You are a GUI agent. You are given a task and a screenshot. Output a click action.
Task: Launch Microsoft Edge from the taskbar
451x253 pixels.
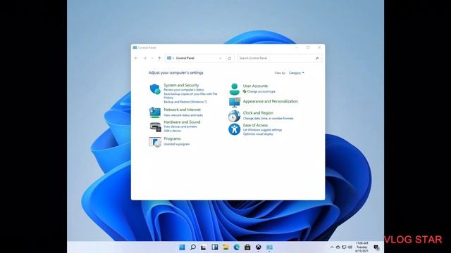(x=237, y=247)
